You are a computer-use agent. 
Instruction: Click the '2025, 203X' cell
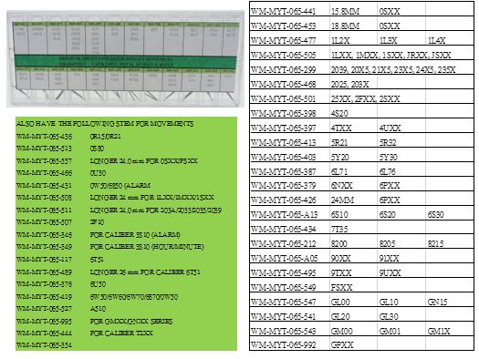tap(353, 81)
